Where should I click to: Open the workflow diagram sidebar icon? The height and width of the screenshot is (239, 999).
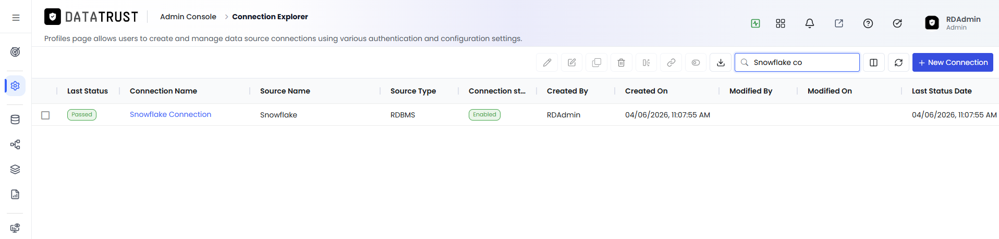[15, 144]
